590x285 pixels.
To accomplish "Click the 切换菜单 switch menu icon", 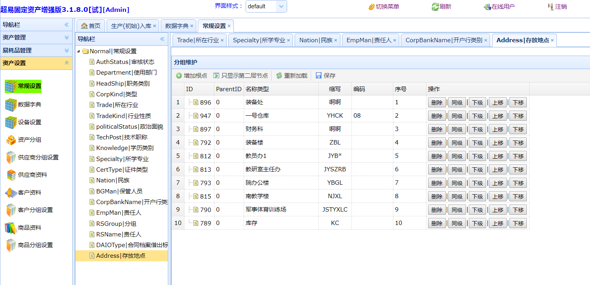I will [x=371, y=7].
